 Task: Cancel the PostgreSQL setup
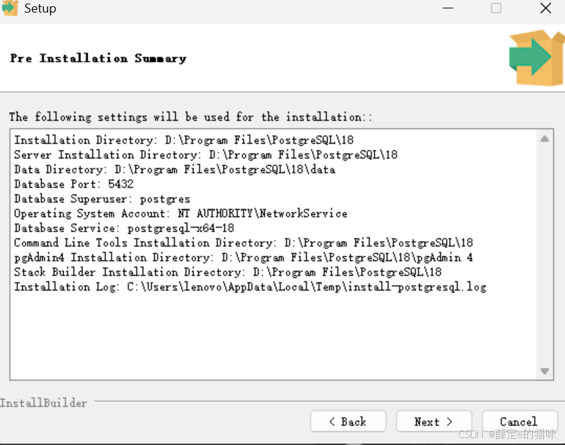(x=520, y=421)
